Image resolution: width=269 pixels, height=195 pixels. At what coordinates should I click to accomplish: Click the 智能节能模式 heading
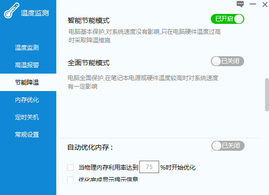[x=89, y=20]
